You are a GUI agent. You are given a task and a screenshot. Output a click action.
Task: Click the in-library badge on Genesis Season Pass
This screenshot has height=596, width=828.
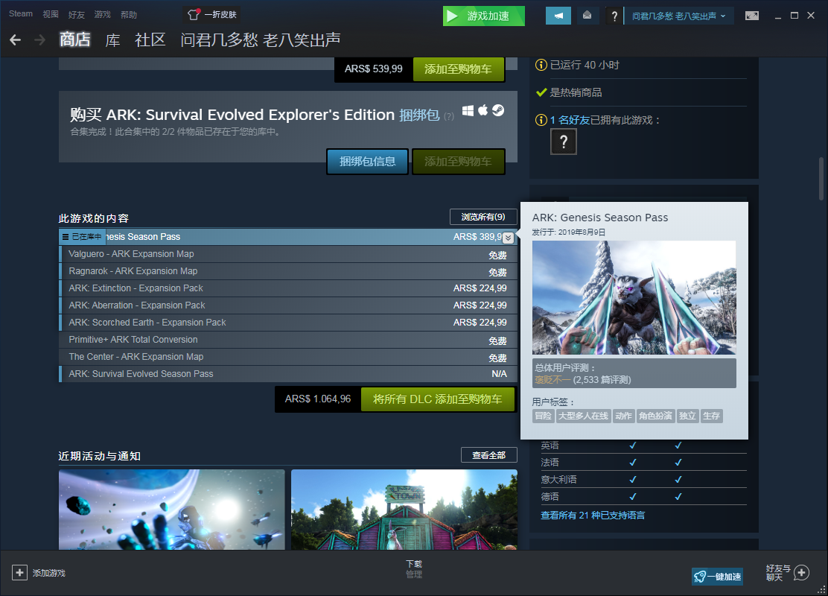pos(83,237)
